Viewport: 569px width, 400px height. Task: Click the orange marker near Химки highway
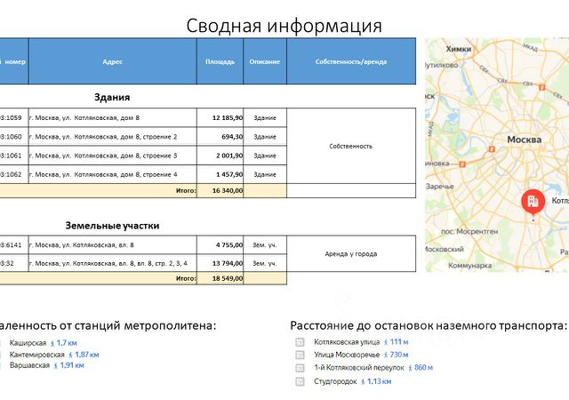pyautogui.click(x=541, y=87)
